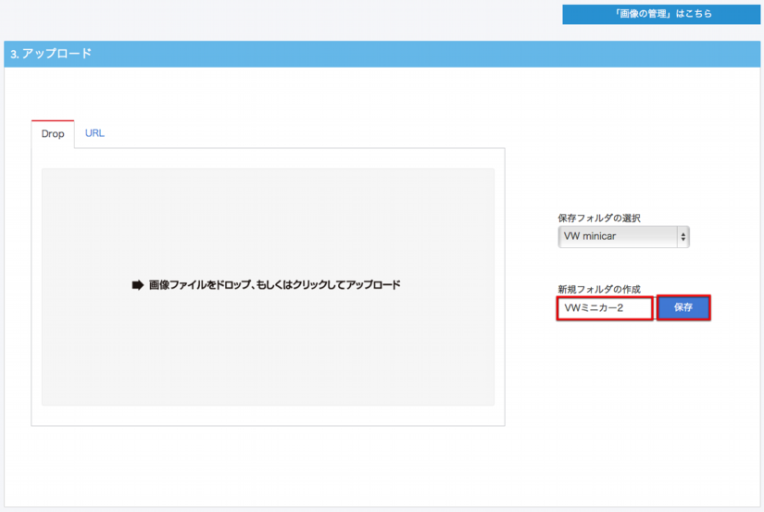Click the up-down arrows on folder select
This screenshot has height=512, width=764.
(683, 237)
